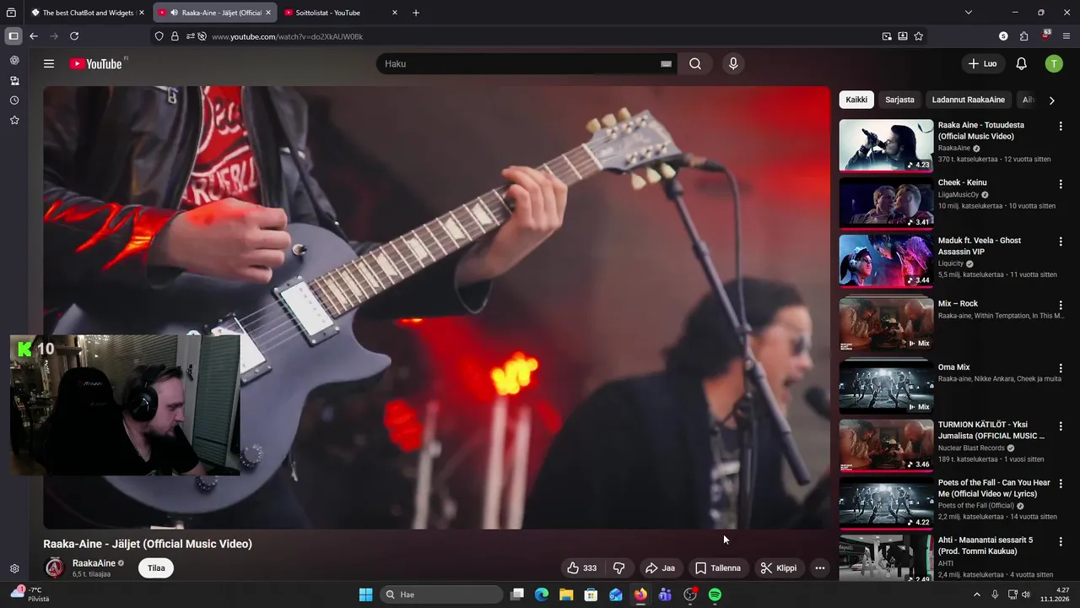The width and height of the screenshot is (1080, 608).
Task: Open YouTube notifications bell
Action: pyautogui.click(x=1021, y=63)
